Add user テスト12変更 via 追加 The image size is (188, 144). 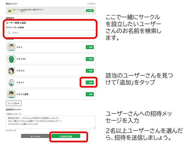(89, 94)
